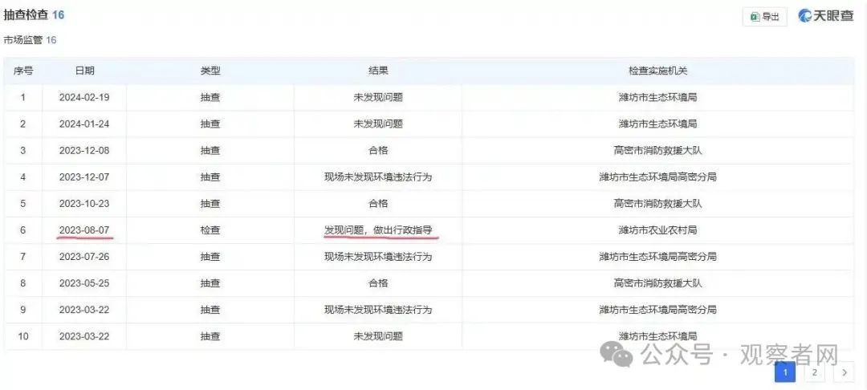Click agency 潍坊市农业农村局

pos(658,230)
